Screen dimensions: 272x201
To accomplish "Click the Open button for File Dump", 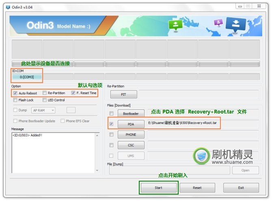I will [x=246, y=170].
